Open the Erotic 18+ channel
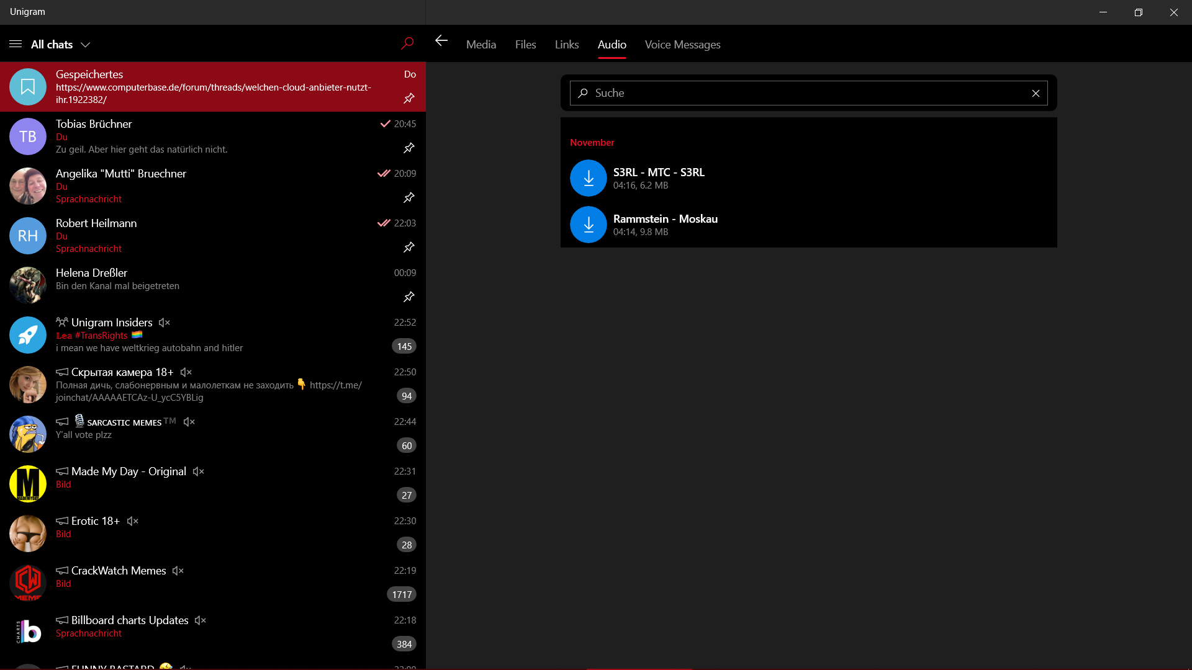 (x=213, y=534)
